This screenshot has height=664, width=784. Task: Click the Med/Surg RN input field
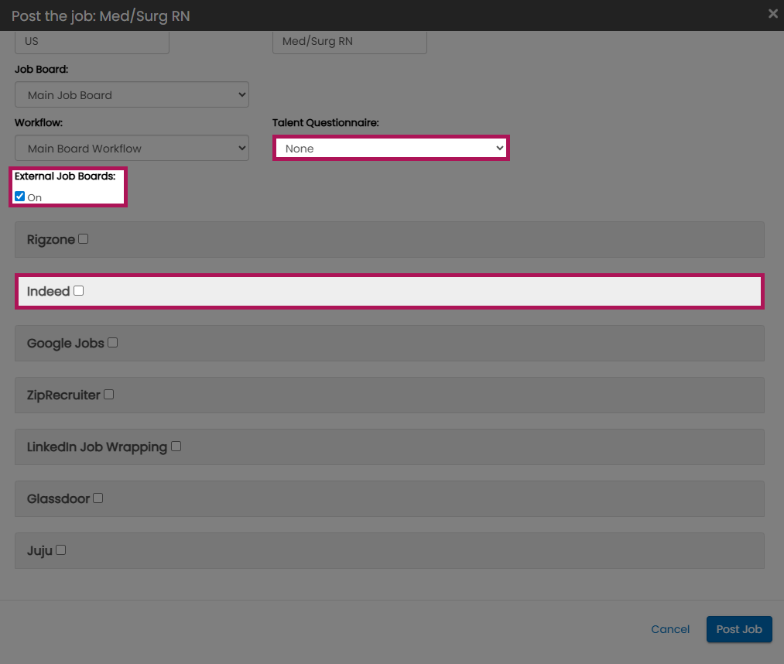(350, 42)
